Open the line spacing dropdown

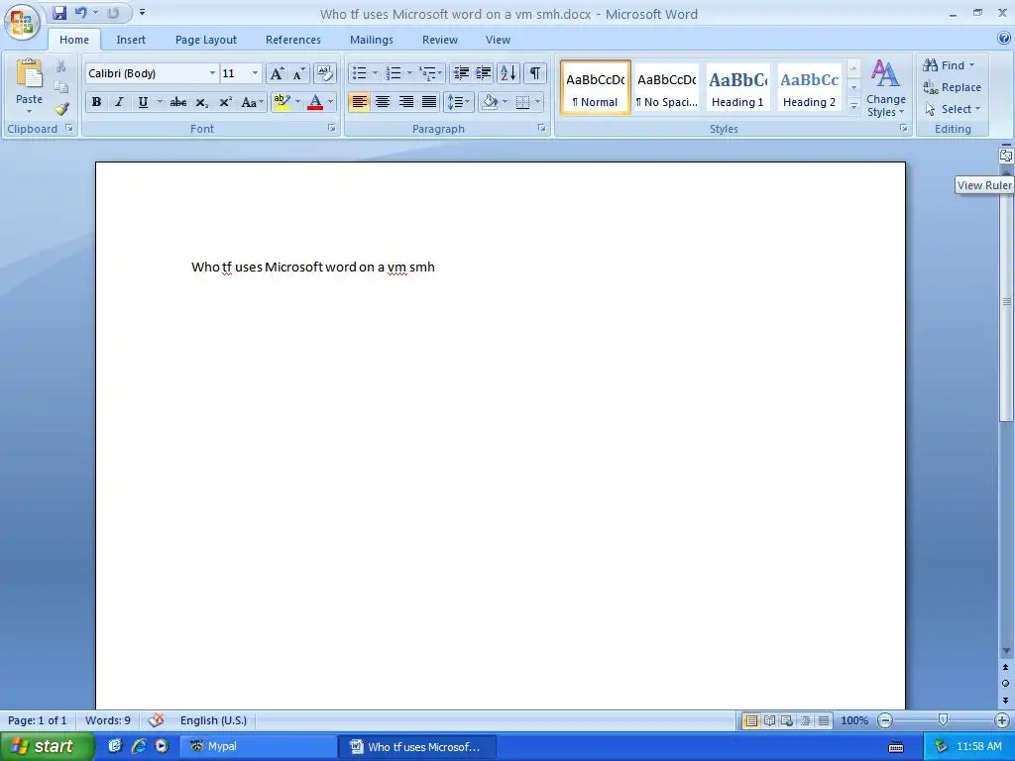pos(459,102)
